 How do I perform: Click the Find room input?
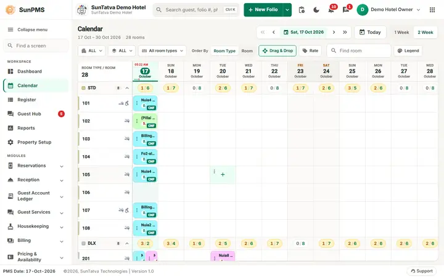click(359, 51)
